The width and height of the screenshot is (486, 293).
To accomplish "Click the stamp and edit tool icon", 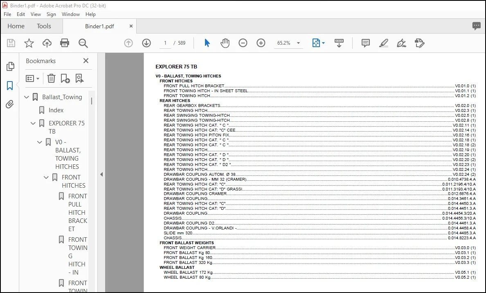I will 420,43.
